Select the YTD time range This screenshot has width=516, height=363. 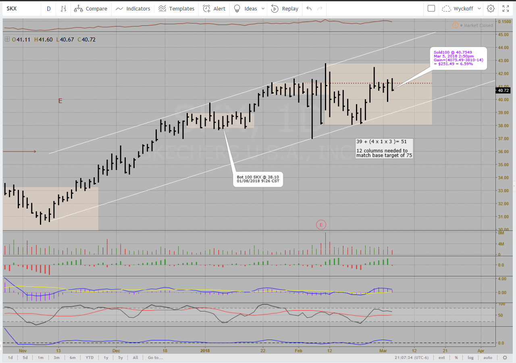pos(90,357)
